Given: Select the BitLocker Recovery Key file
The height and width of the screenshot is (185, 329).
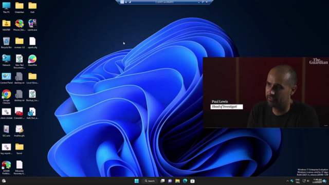Looking at the screenshot, I should tap(20, 168).
